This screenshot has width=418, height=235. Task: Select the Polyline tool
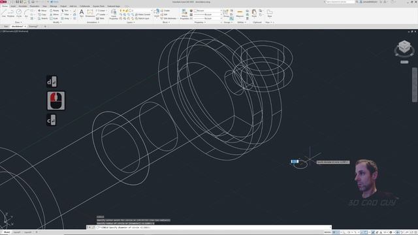(10, 13)
